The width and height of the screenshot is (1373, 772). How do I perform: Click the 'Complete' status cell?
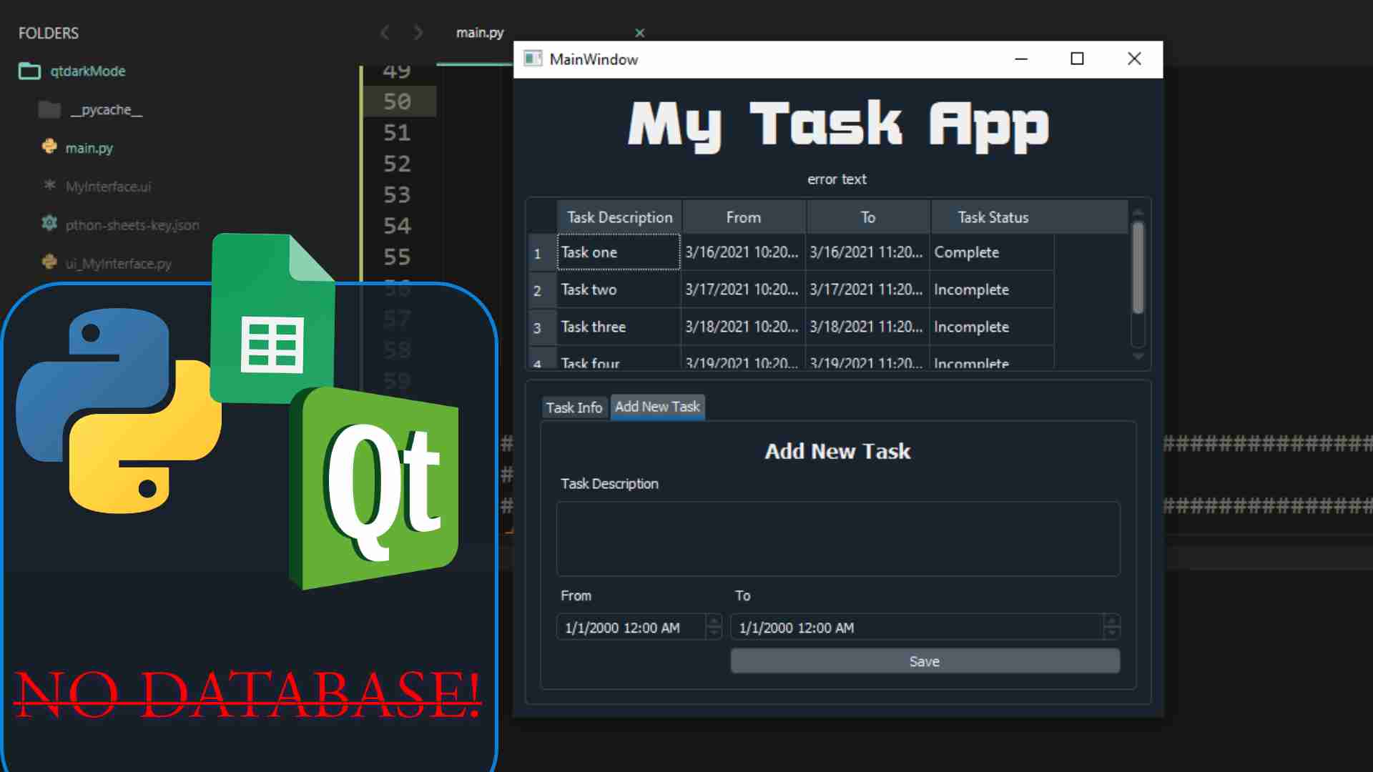click(992, 252)
